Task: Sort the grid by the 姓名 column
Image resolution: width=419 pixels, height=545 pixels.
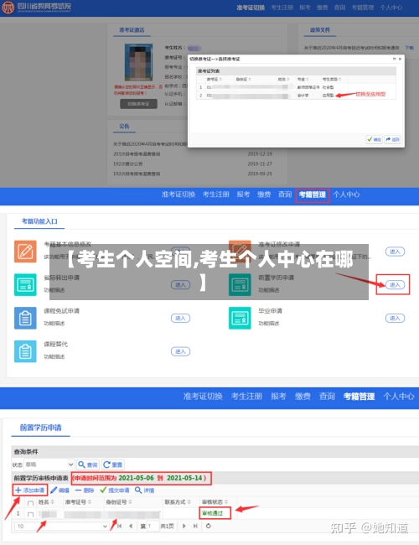Action: coord(46,502)
